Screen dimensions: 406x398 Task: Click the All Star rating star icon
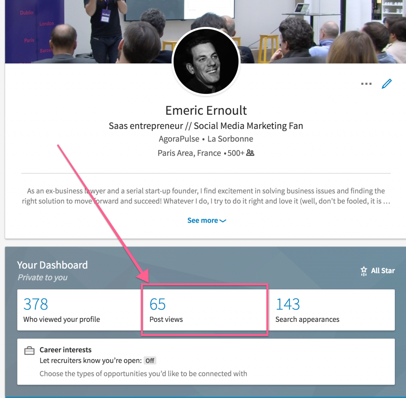(364, 271)
